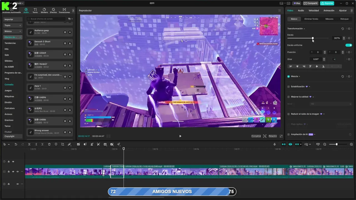Open the Stickers panel
The image size is (356, 200).
(44, 11)
